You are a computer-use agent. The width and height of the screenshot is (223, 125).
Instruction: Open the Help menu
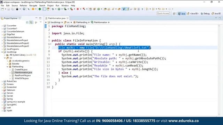(x=73, y=6)
